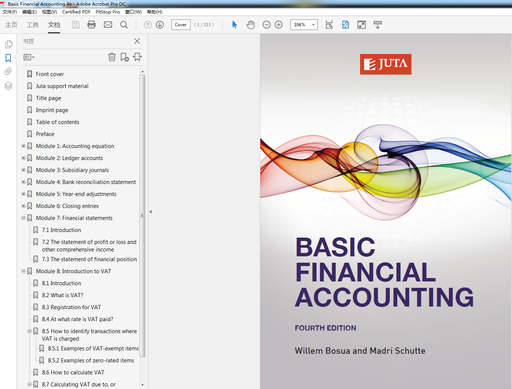
Task: Expand Module 1: Accounting equation
Action: 24,146
